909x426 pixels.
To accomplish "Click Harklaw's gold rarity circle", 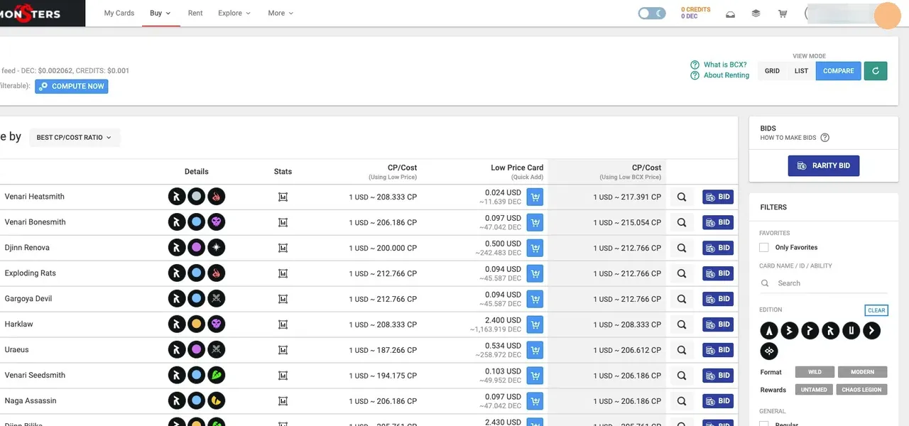I will (x=197, y=324).
